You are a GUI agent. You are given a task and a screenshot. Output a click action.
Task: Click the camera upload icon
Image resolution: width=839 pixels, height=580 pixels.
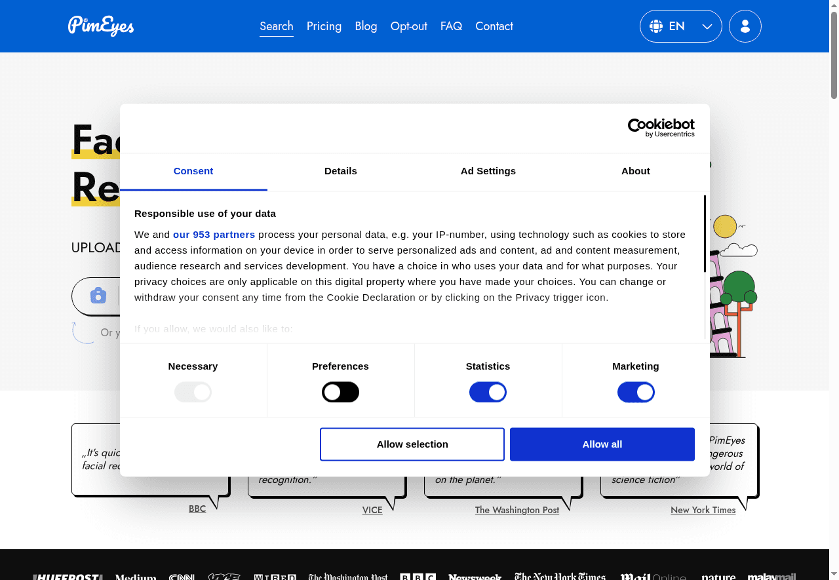point(98,296)
